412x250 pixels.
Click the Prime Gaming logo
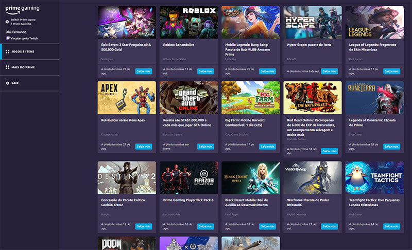[x=22, y=9]
